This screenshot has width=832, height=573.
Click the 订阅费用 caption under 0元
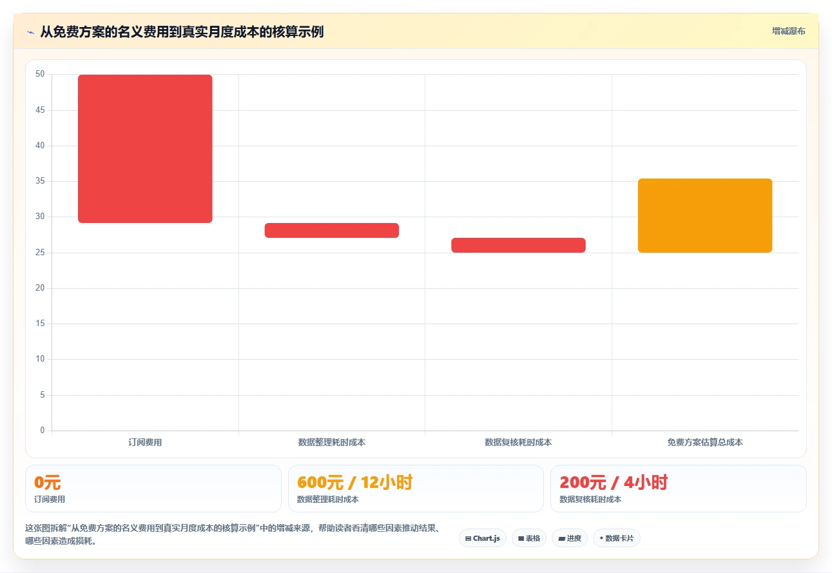[50, 500]
